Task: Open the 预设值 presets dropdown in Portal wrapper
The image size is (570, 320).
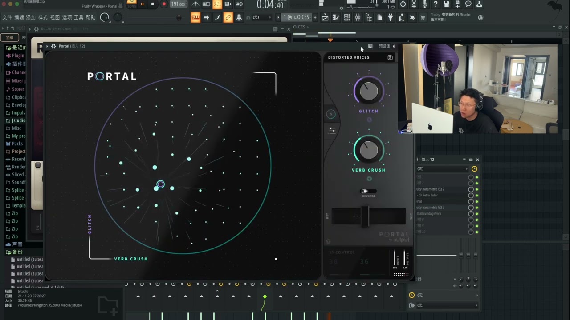Action: 384,46
